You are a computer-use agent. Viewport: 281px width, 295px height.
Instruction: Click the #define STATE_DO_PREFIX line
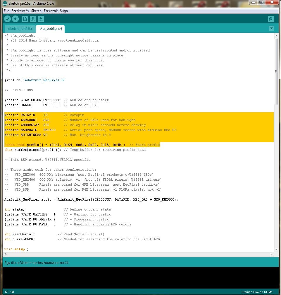click(x=56, y=219)
